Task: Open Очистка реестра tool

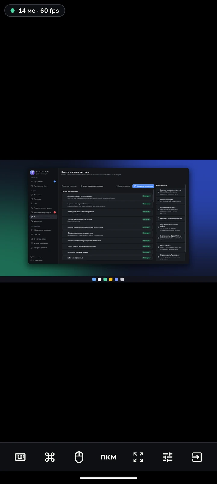Action: tap(43, 239)
